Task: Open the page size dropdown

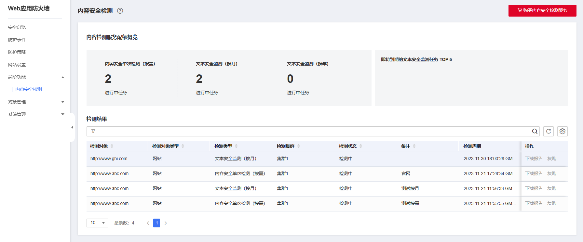Action: pyautogui.click(x=97, y=223)
